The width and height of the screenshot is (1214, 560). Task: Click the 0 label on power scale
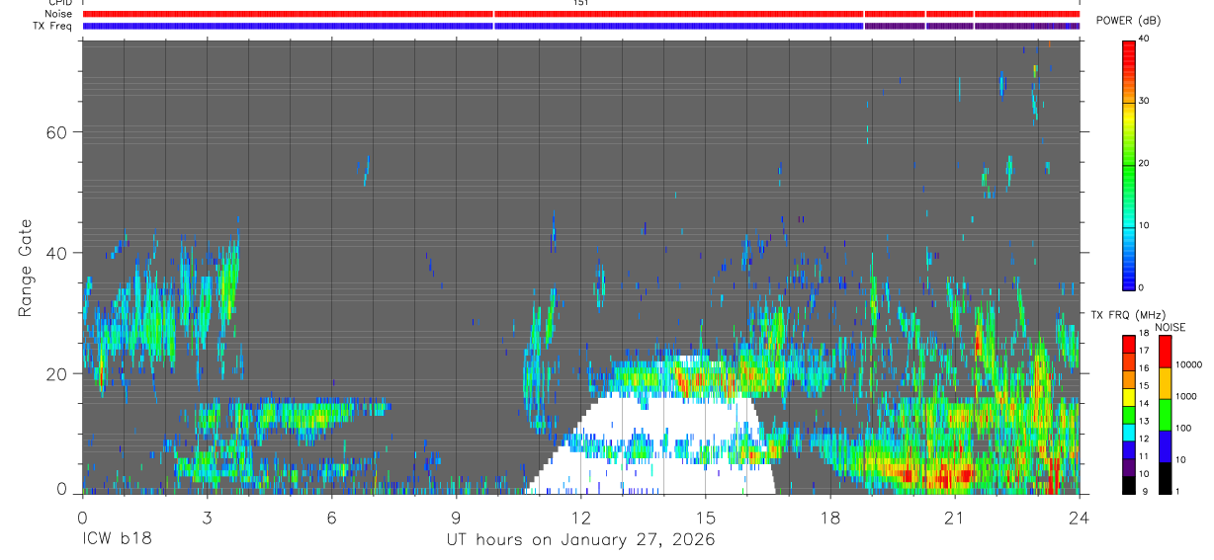(1140, 287)
